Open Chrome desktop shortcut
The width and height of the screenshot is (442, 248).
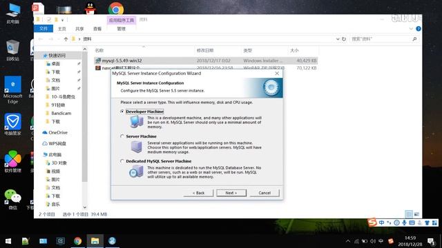tap(116, 8)
